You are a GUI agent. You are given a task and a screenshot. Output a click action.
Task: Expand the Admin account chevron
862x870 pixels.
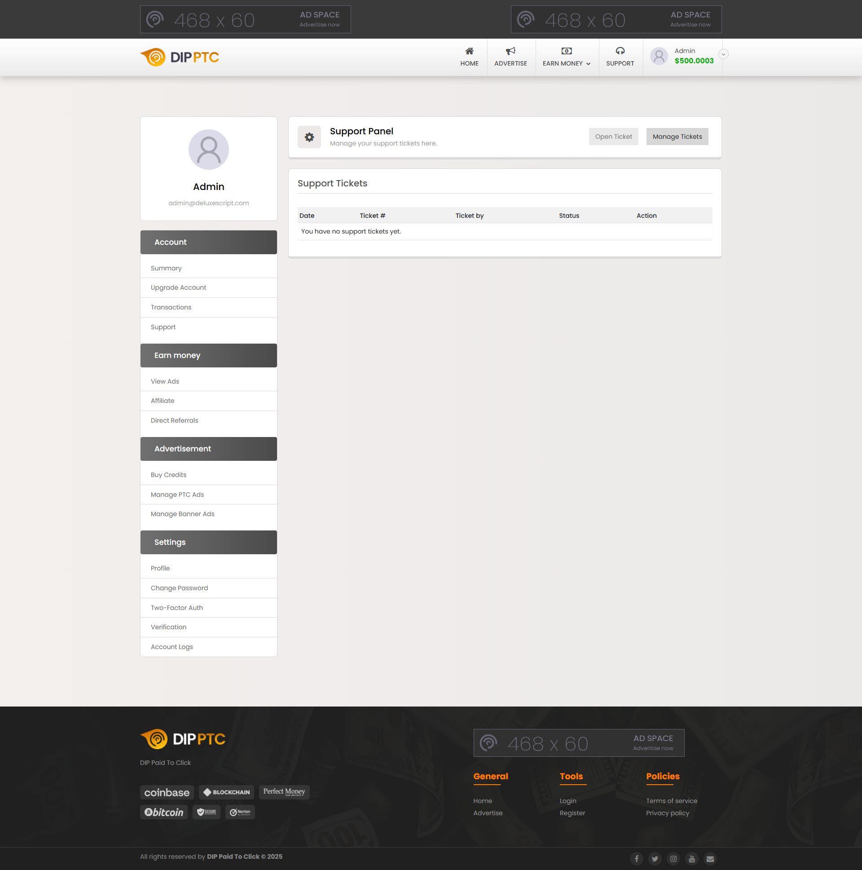point(723,54)
